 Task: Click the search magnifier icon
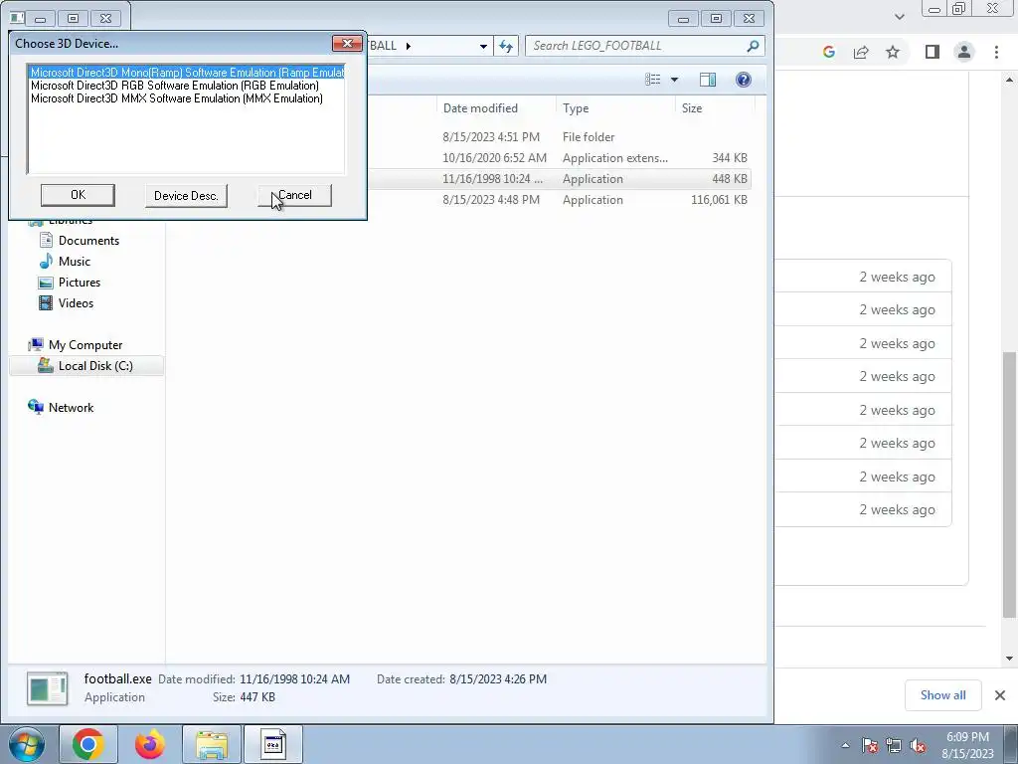(x=753, y=46)
